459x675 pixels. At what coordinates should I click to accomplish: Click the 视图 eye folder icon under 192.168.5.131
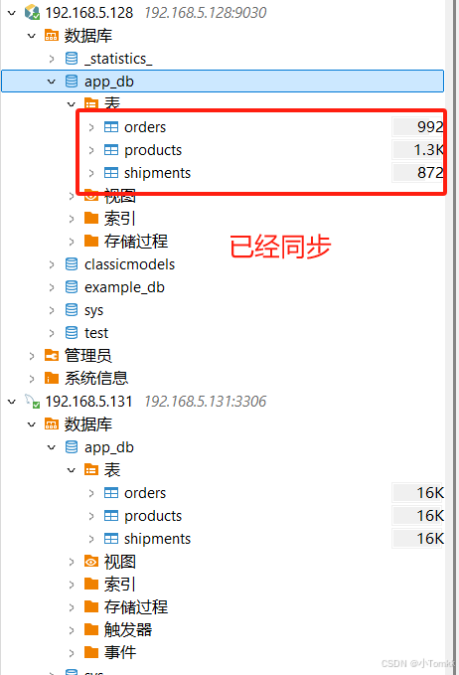(91, 562)
